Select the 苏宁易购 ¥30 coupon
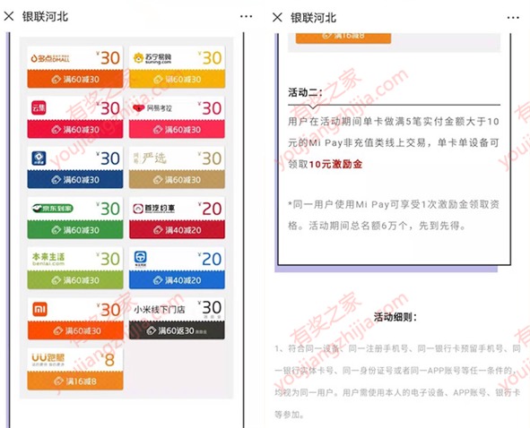Screen dimensions: 530x428 177,67
